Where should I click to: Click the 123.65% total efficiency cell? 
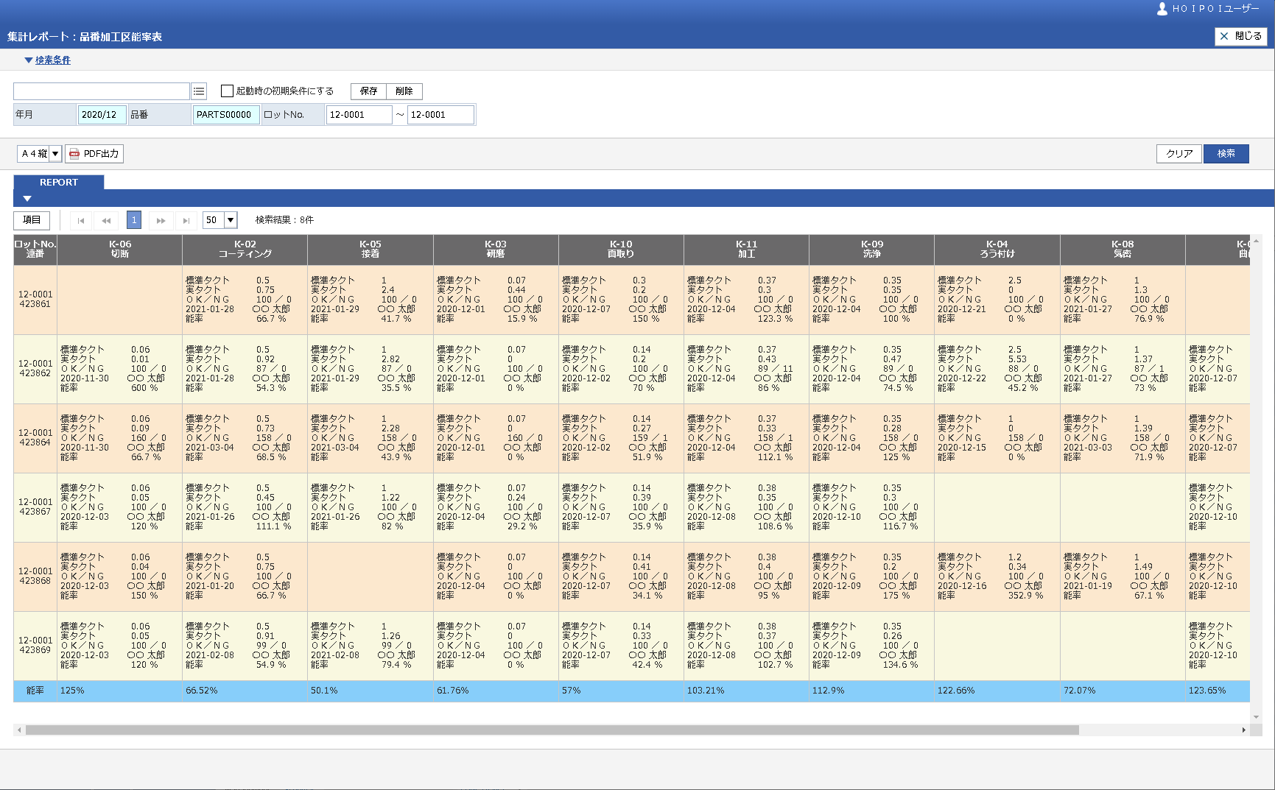1218,691
